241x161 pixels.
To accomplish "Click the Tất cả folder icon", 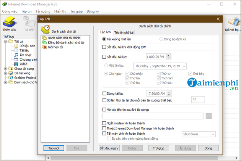I will pos(11,41).
